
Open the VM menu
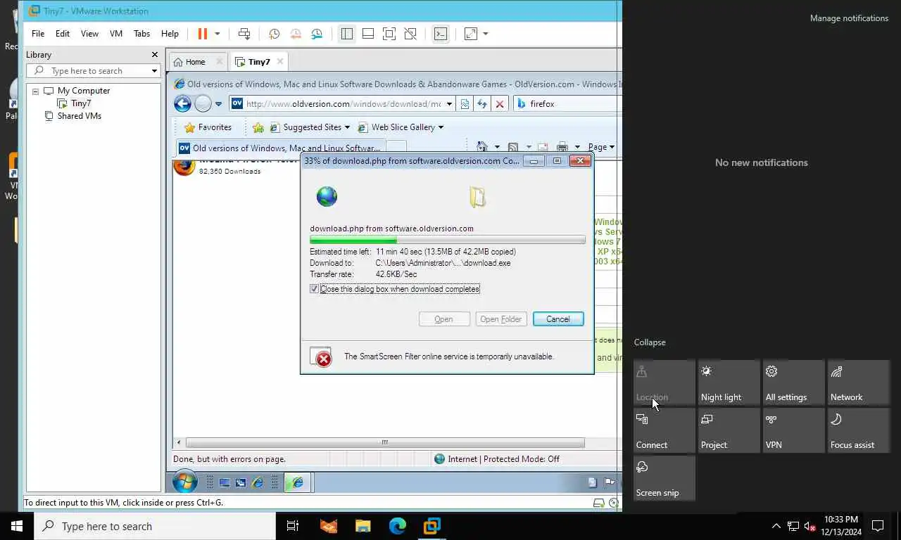click(x=116, y=34)
